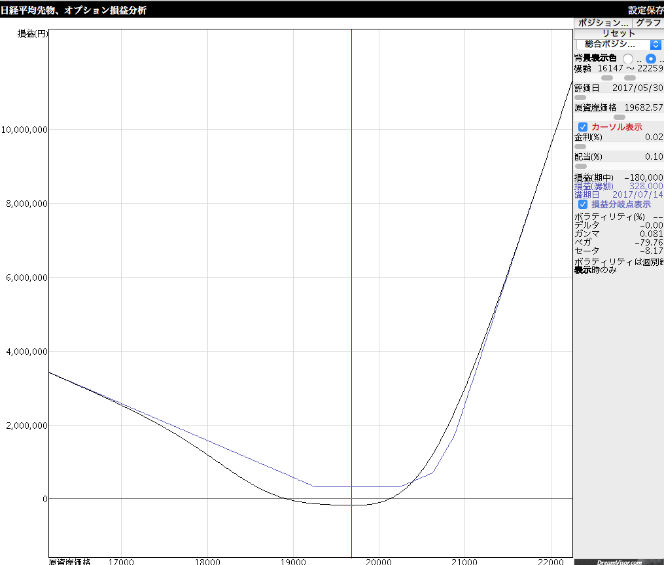Click the 評価日 slider handle

[x=580, y=98]
